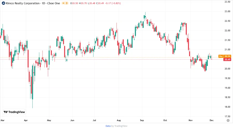Click the Dec date axis label
The image size is (233, 129).
click(x=212, y=120)
